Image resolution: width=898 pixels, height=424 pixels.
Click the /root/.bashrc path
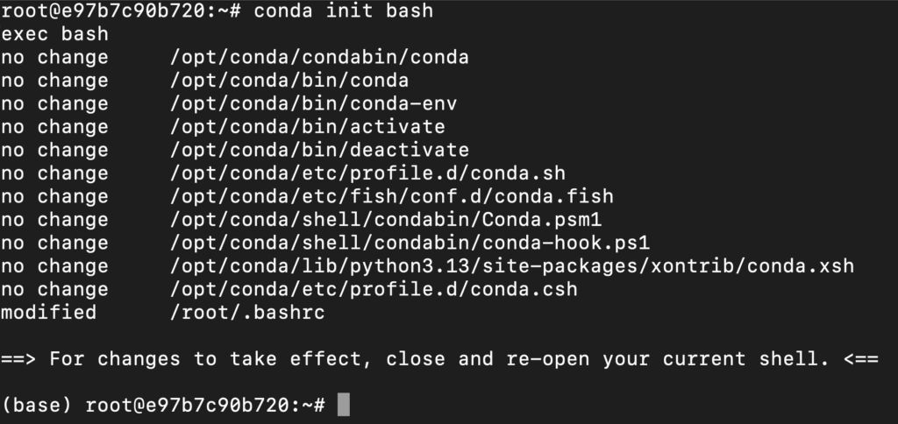point(247,313)
